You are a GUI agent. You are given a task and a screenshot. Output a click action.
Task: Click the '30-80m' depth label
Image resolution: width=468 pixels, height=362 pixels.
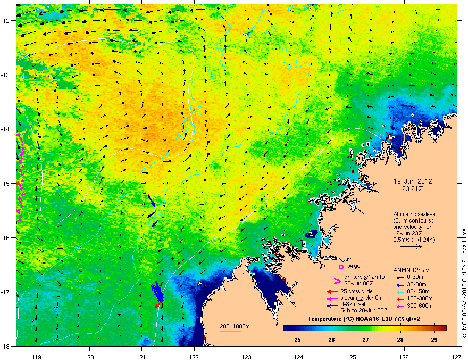(416, 284)
